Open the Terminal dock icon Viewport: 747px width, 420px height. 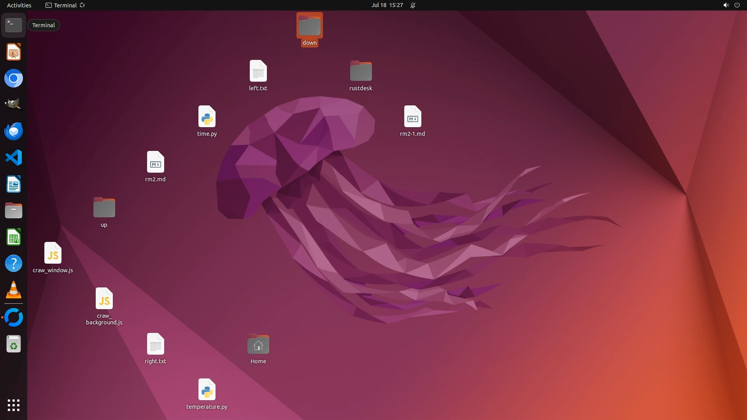click(14, 25)
